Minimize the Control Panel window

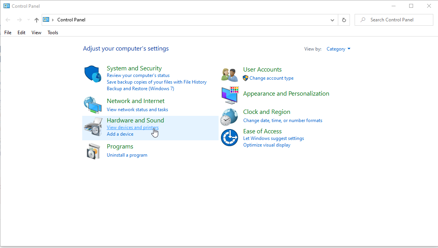[x=394, y=6]
